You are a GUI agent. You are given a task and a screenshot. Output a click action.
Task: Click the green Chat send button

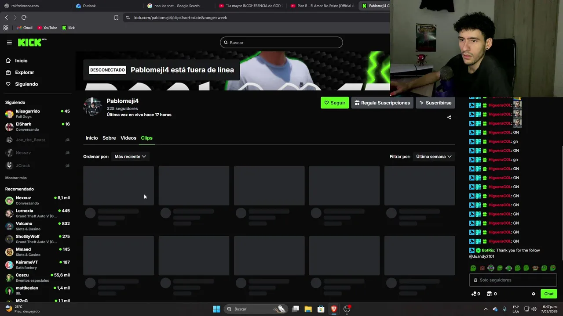[x=548, y=294]
